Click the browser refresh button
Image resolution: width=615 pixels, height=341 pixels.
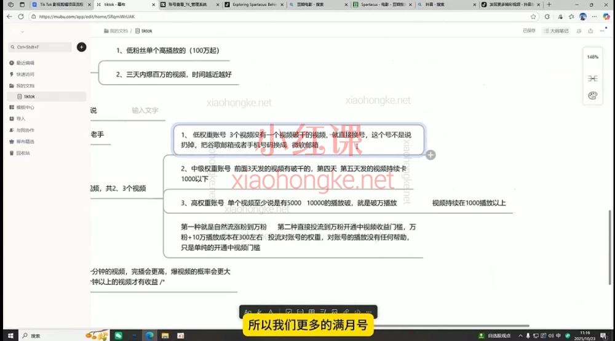(x=21, y=17)
